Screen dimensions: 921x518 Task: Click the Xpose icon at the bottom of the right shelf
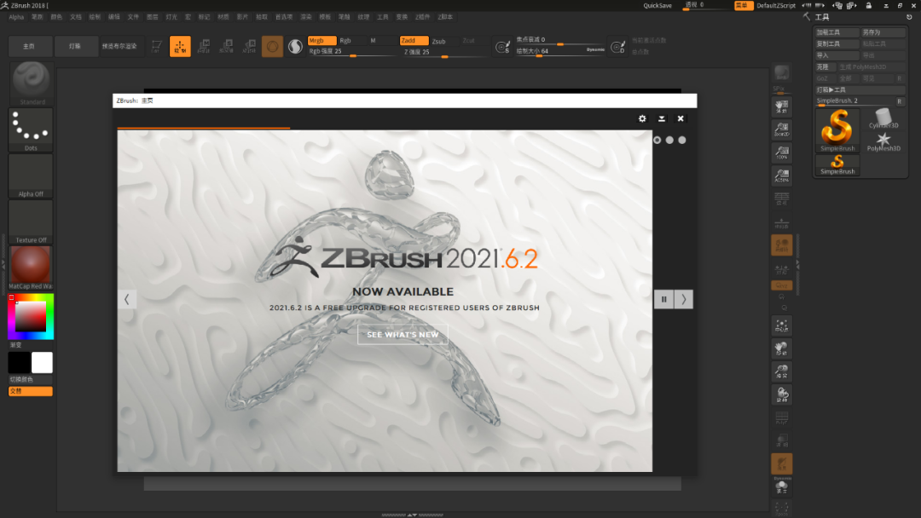pos(782,509)
